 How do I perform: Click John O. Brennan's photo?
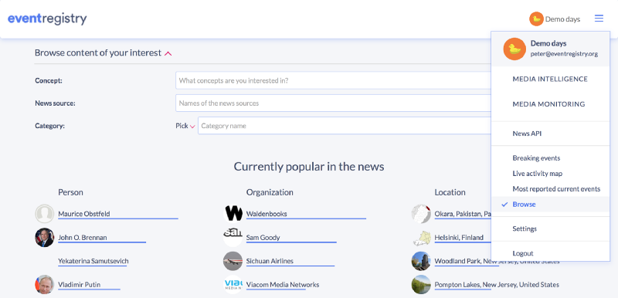coord(45,237)
